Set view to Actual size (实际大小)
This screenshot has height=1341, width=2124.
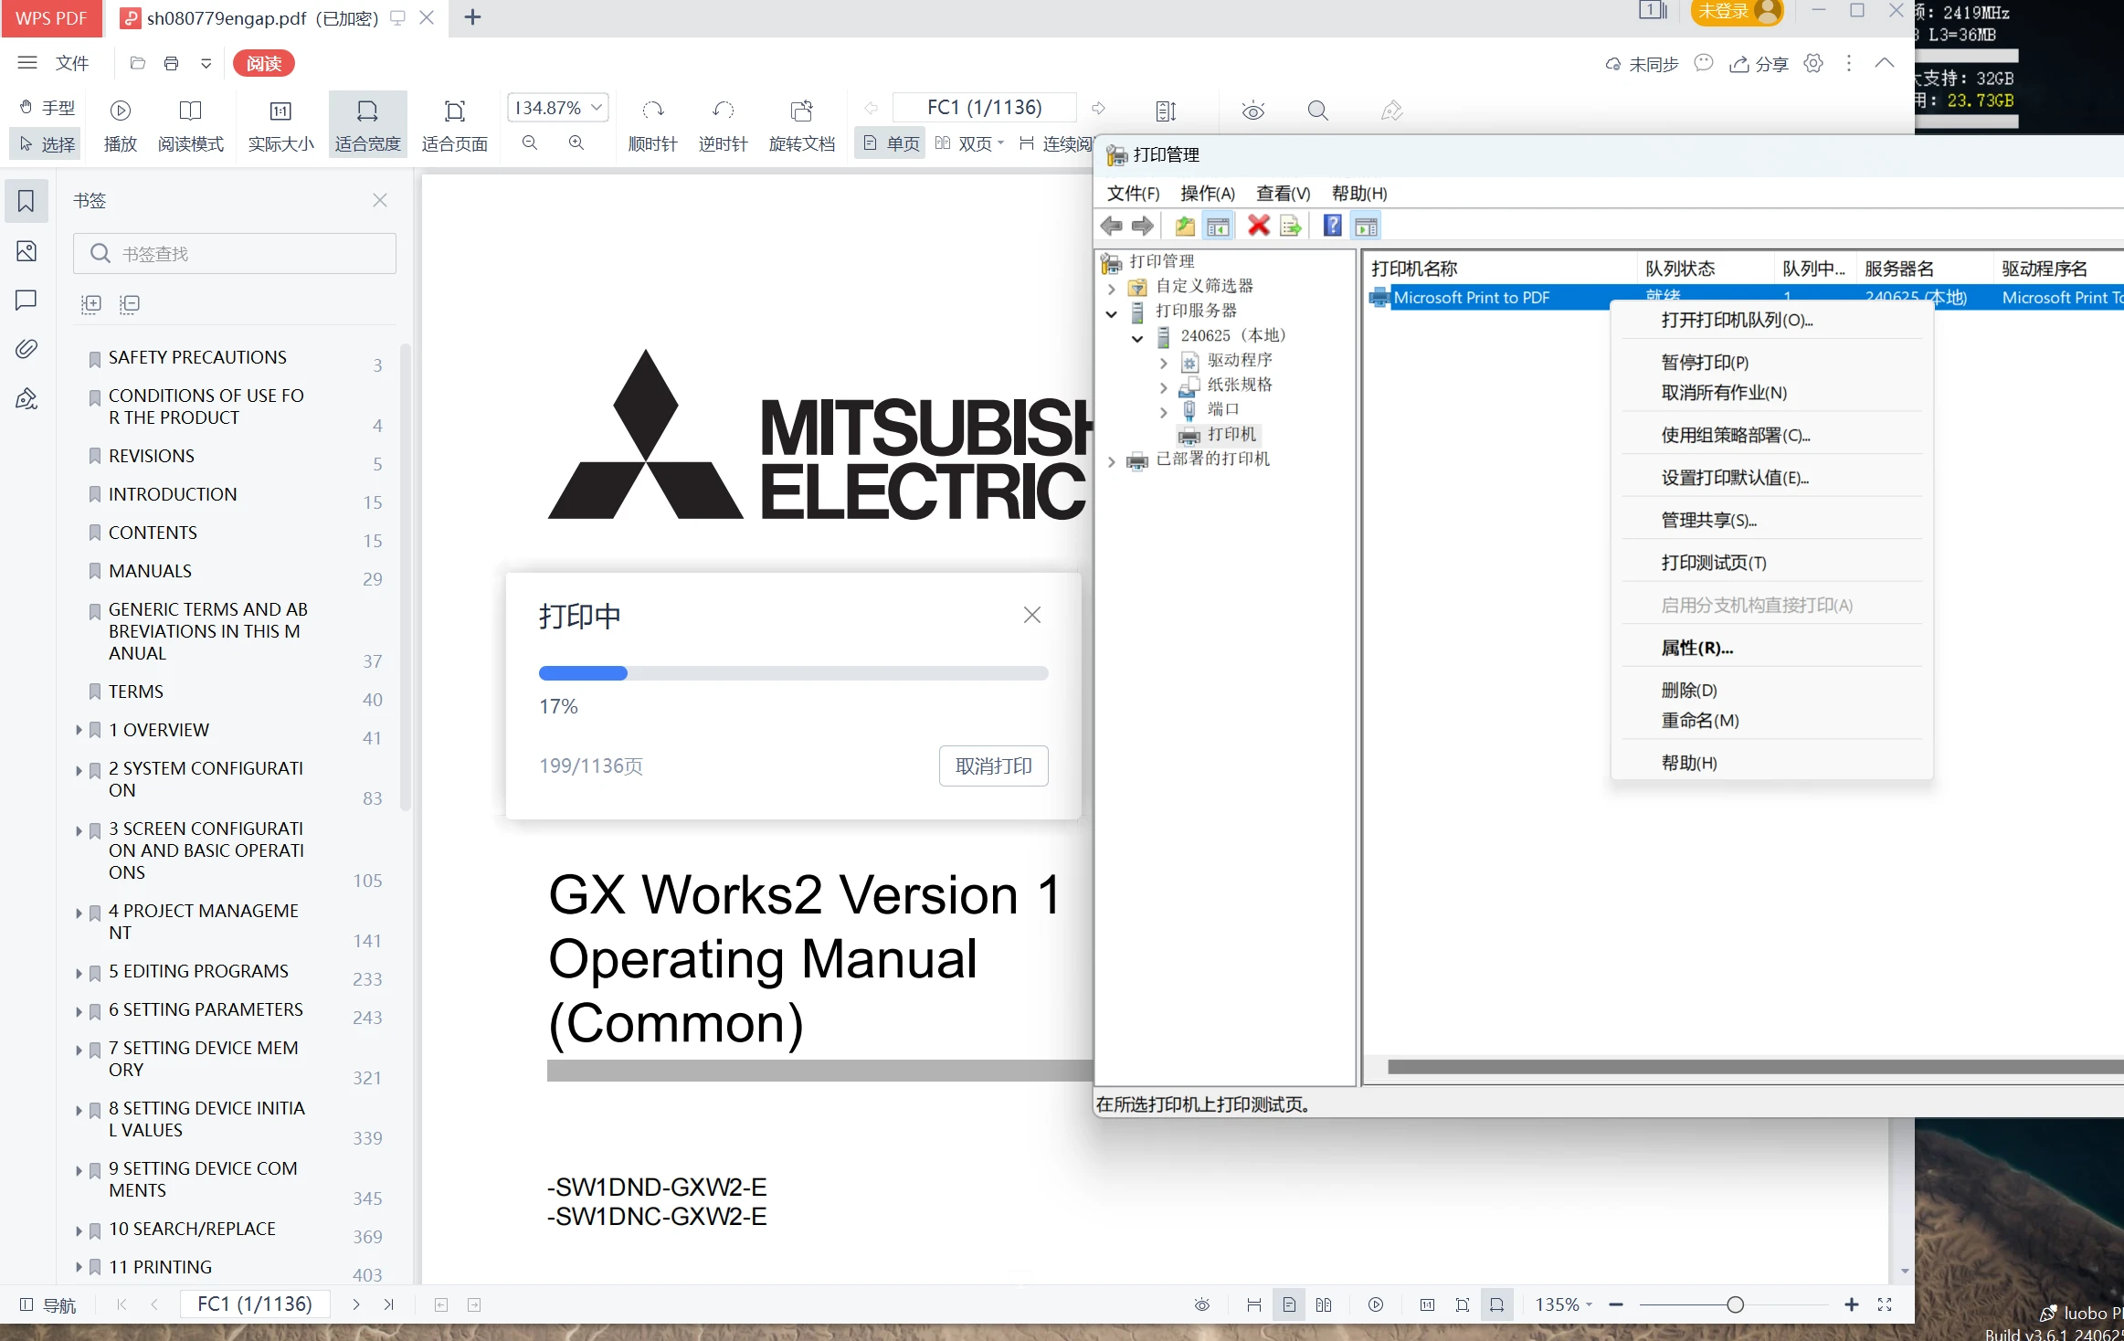[x=280, y=124]
